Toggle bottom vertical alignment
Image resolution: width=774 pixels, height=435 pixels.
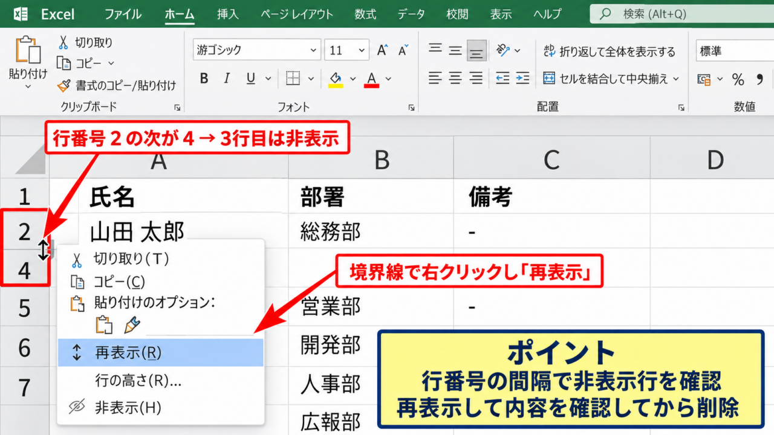[x=476, y=51]
